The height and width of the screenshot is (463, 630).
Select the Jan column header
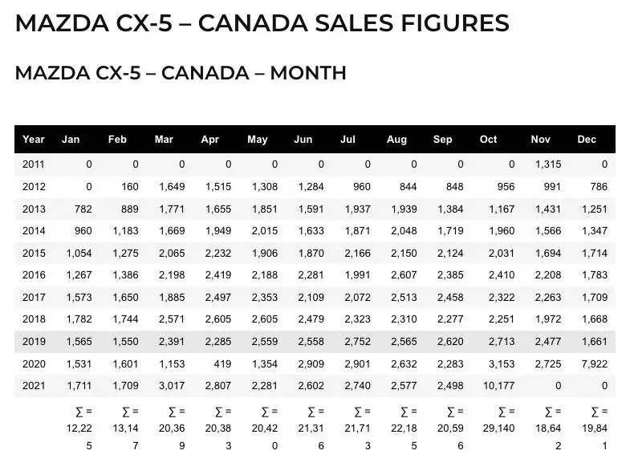[71, 140]
